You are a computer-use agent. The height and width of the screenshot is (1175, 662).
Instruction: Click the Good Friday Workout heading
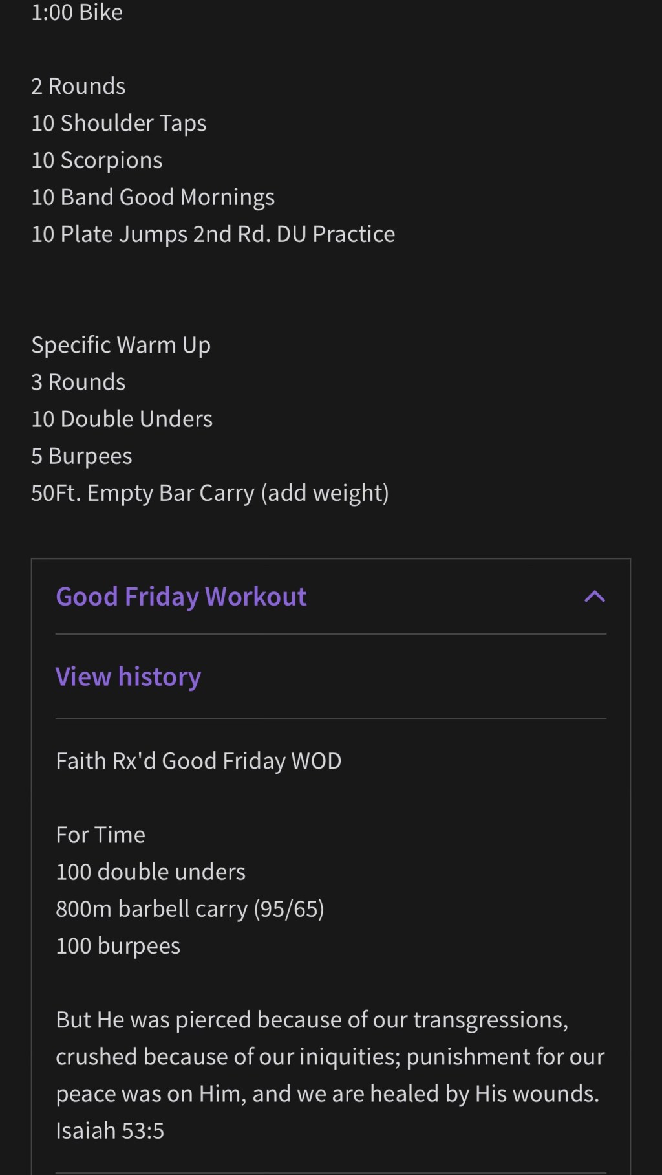pyautogui.click(x=181, y=597)
